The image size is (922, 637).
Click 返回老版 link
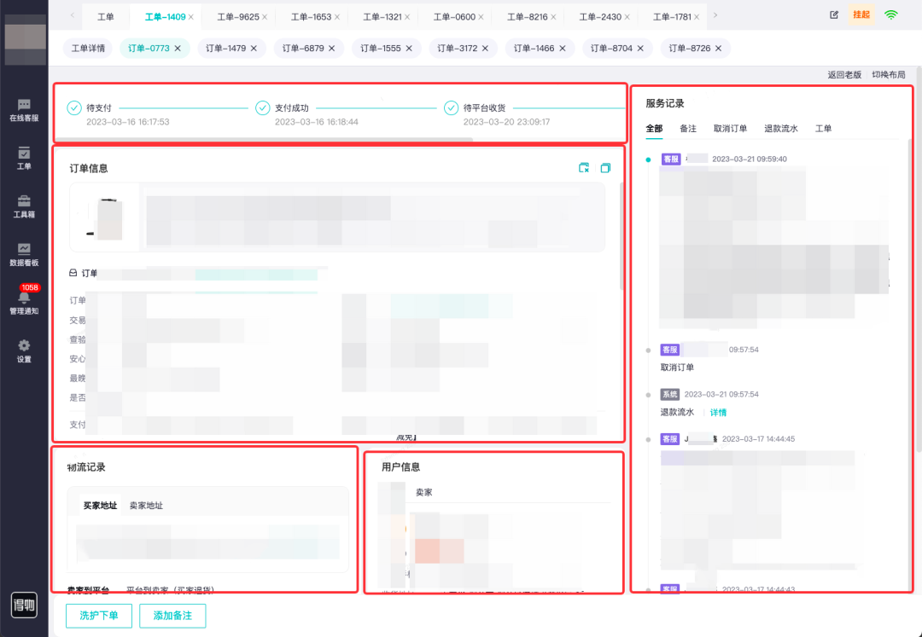coord(844,74)
